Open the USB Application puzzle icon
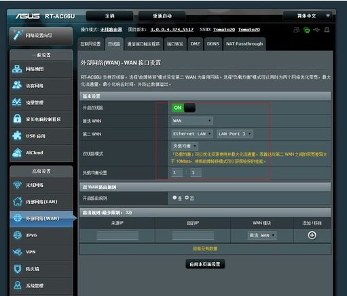The image size is (347, 296). (x=17, y=135)
